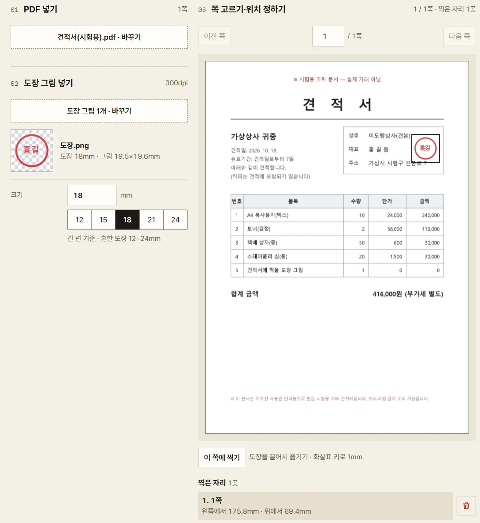
Task: Click the 416,000원 (부가세 별도) total
Action: [408, 294]
